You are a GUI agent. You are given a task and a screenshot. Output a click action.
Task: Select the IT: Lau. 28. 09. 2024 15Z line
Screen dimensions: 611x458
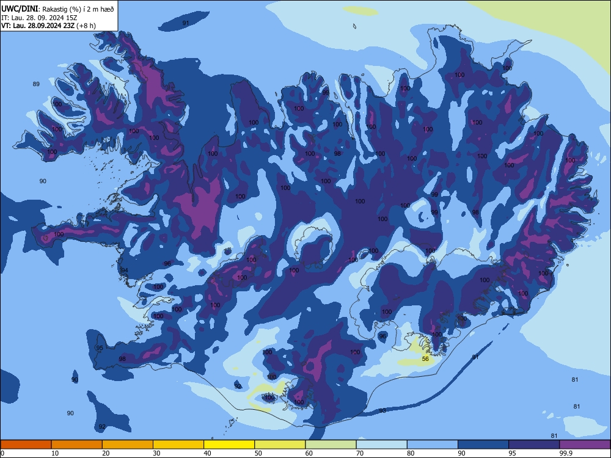coord(39,18)
